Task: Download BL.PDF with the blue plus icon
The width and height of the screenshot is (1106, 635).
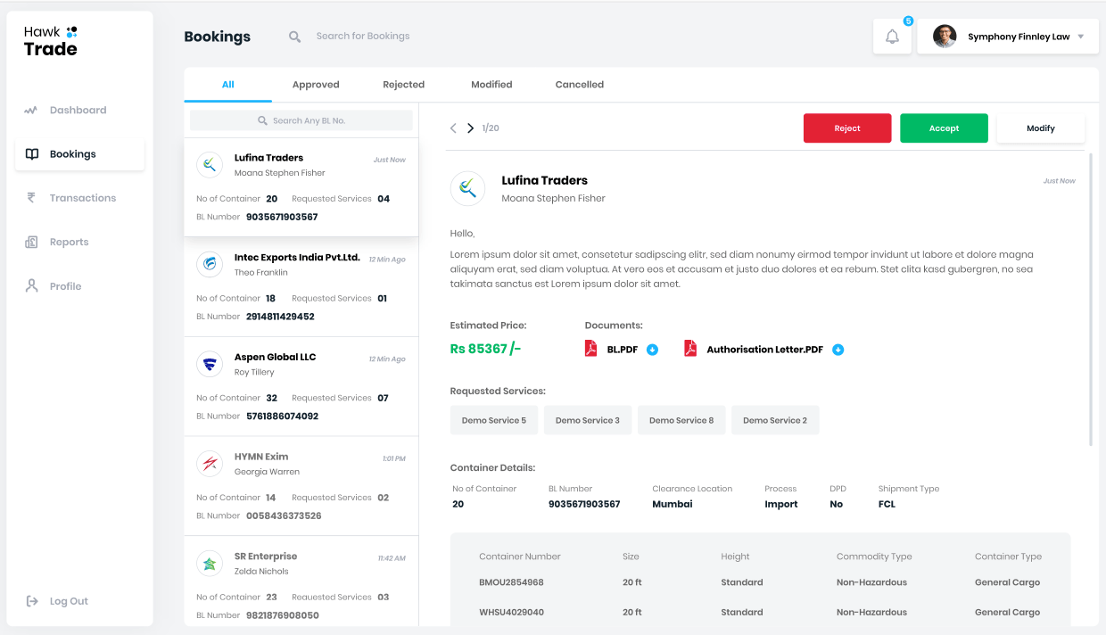Action: tap(652, 350)
